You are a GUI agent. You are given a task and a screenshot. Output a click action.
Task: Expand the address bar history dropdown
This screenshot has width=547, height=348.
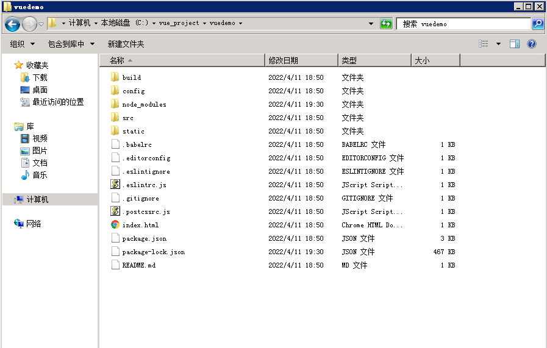point(371,24)
